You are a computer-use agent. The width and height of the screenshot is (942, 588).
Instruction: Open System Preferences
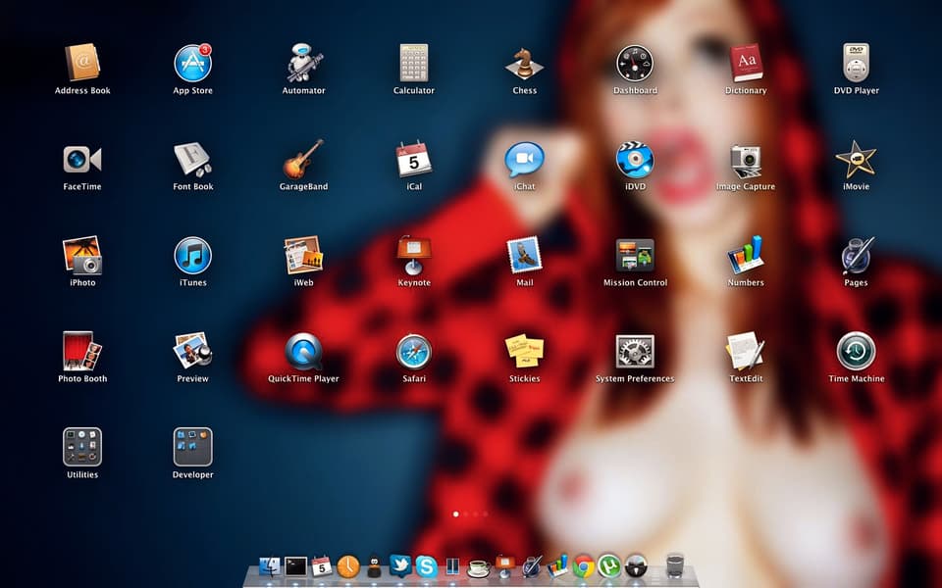coord(635,352)
